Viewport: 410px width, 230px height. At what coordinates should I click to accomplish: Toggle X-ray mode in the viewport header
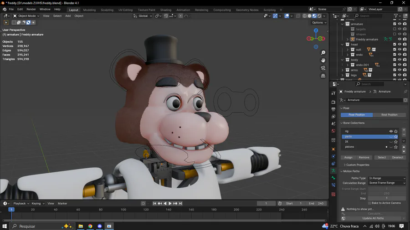click(x=298, y=16)
